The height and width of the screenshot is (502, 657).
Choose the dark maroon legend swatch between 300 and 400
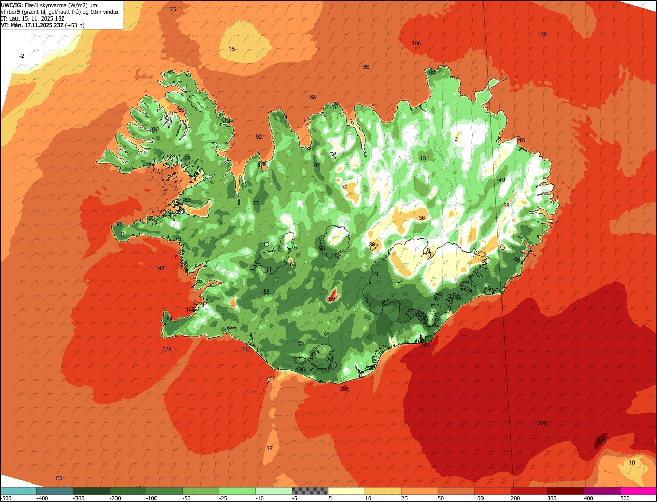tap(566, 491)
